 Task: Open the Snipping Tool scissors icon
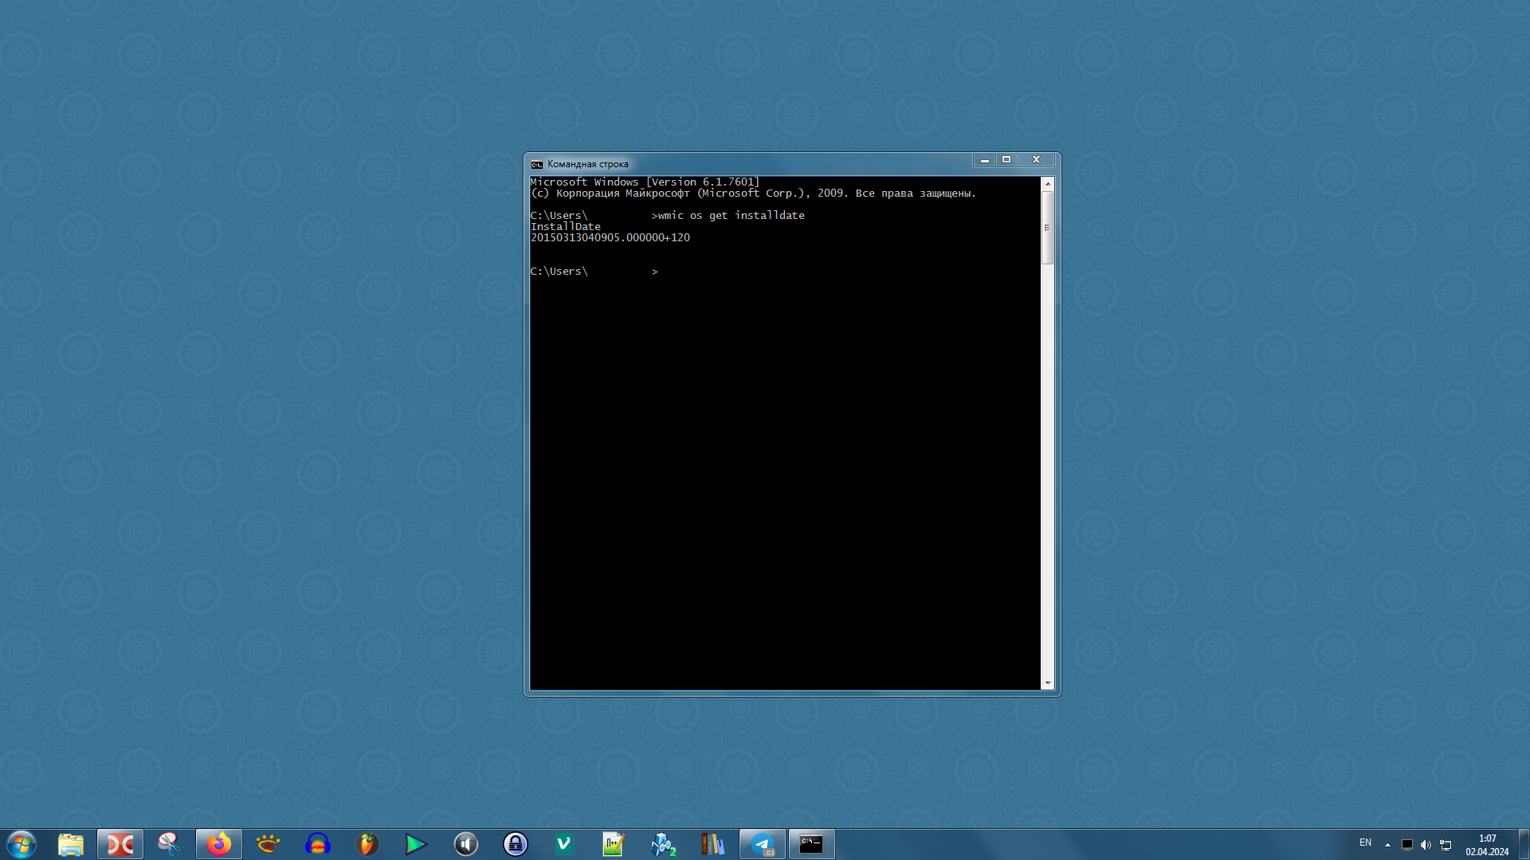(169, 844)
